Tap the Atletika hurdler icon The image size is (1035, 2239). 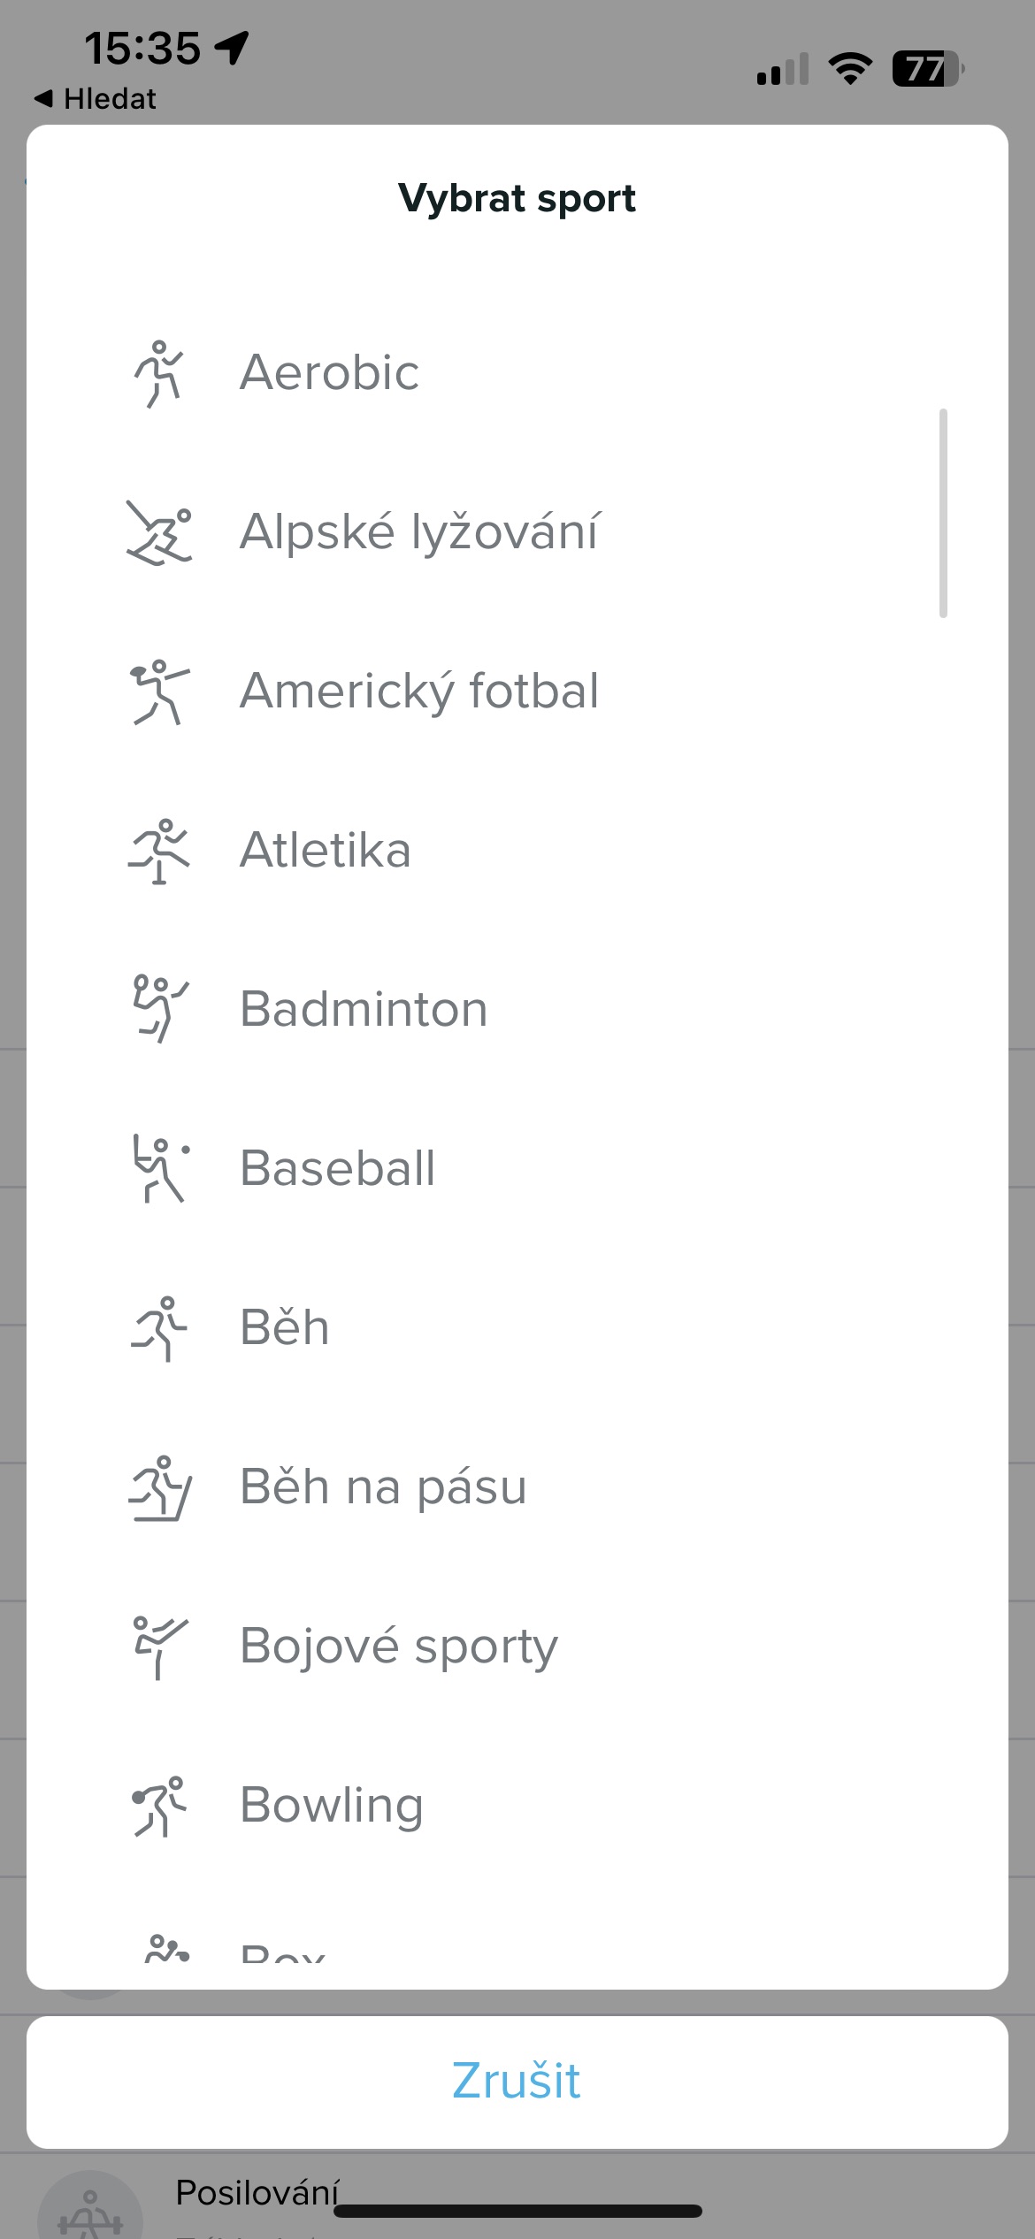click(159, 851)
